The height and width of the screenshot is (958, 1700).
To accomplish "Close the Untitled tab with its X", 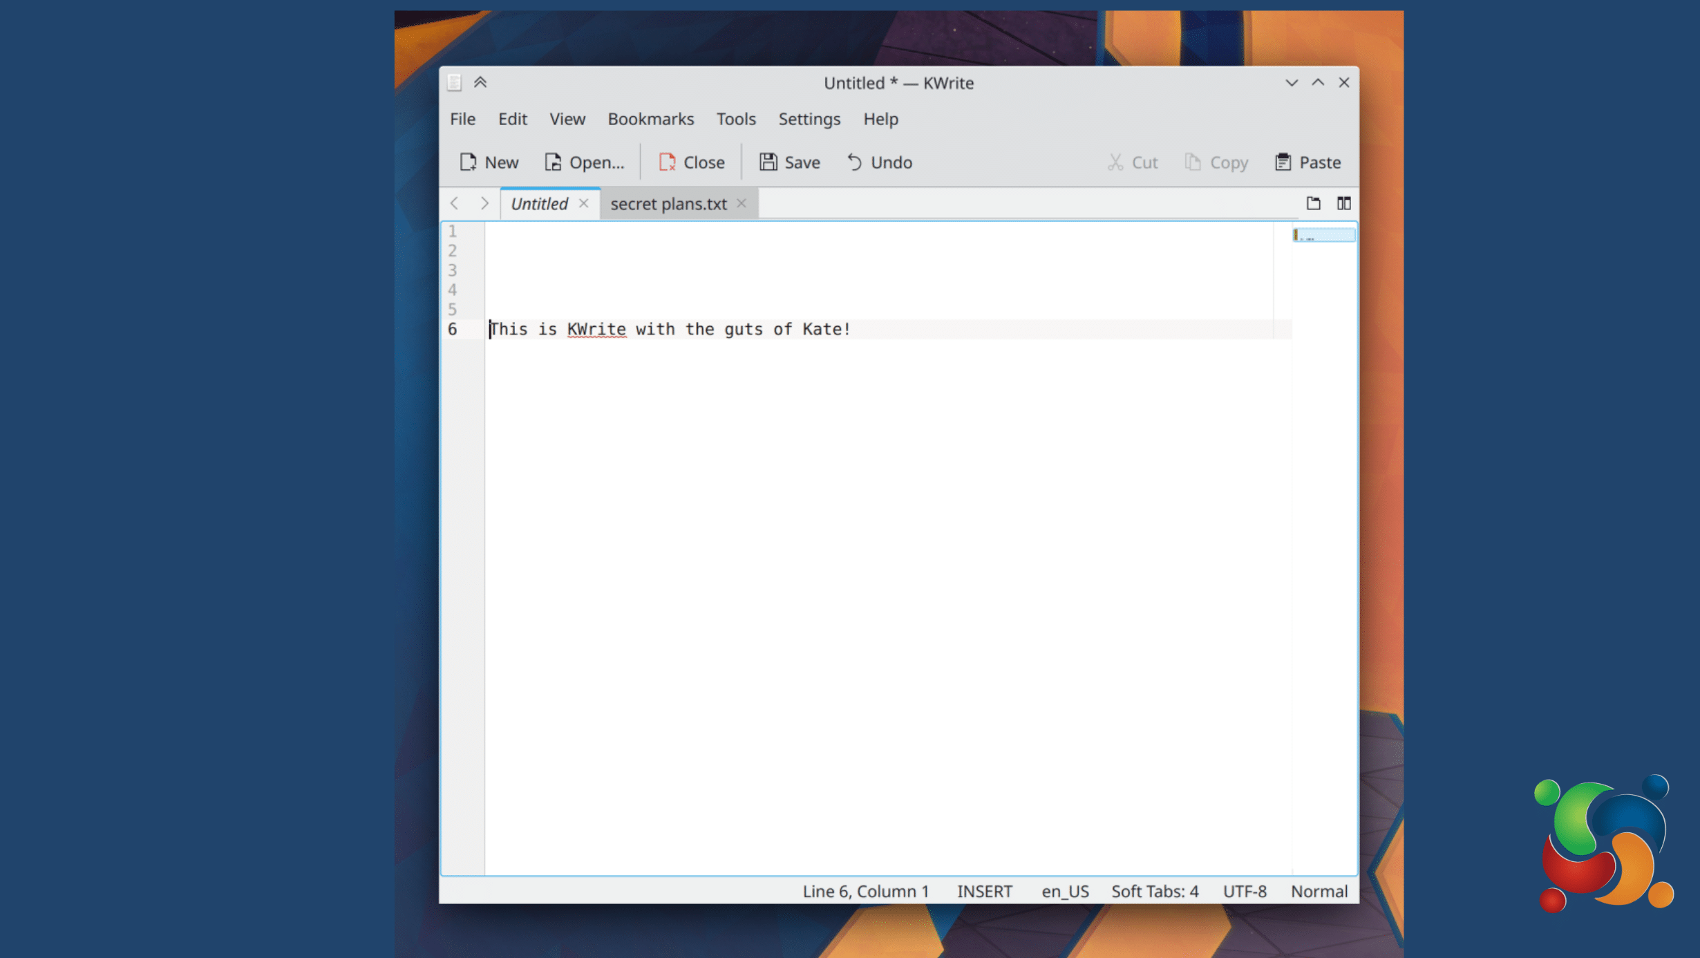I will click(583, 203).
